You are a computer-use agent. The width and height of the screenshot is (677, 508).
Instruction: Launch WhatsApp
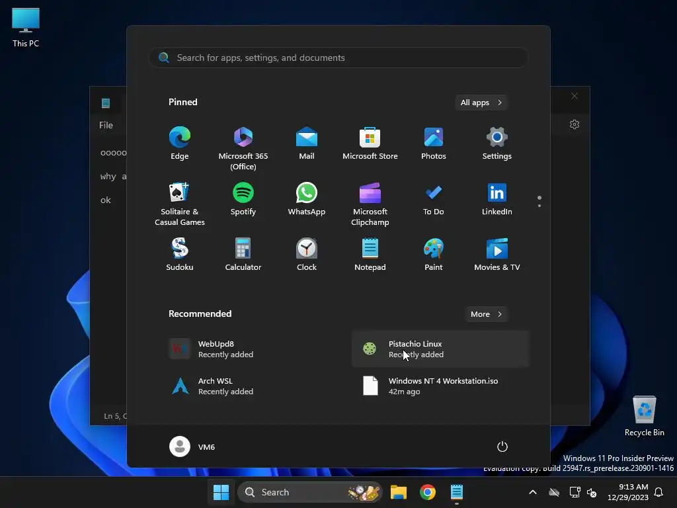(x=307, y=199)
